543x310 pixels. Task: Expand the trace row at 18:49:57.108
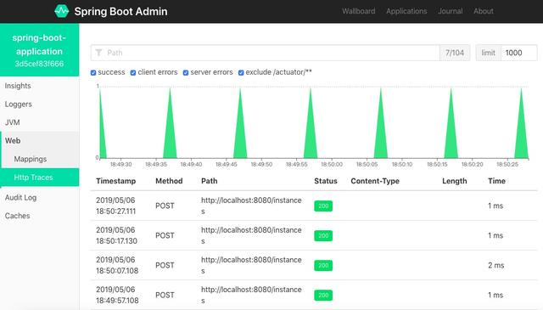point(314,295)
